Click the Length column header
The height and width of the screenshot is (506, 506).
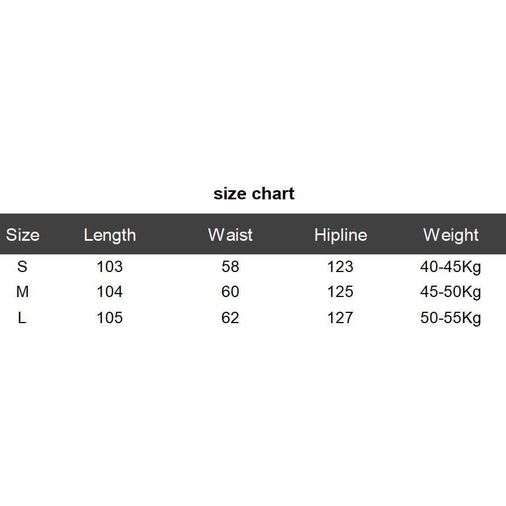(x=110, y=235)
